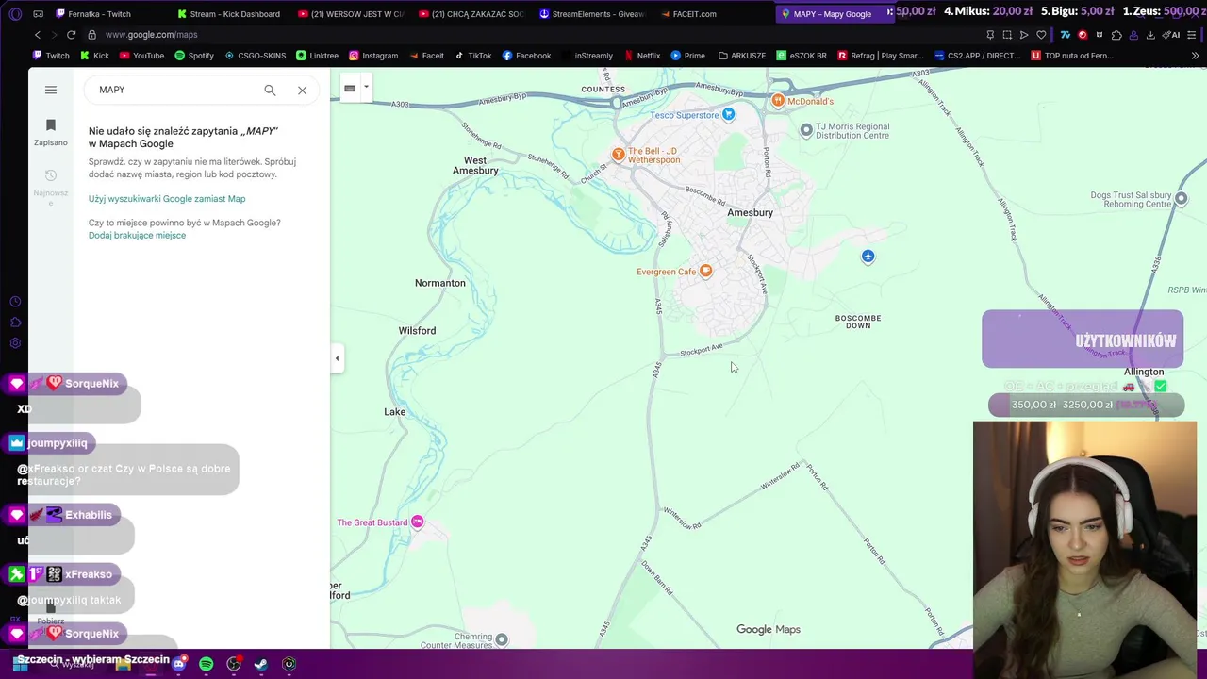Switch to the WERSOW JEST W CIA YouTube tab
Screen dimensions: 1207x679
point(350,14)
